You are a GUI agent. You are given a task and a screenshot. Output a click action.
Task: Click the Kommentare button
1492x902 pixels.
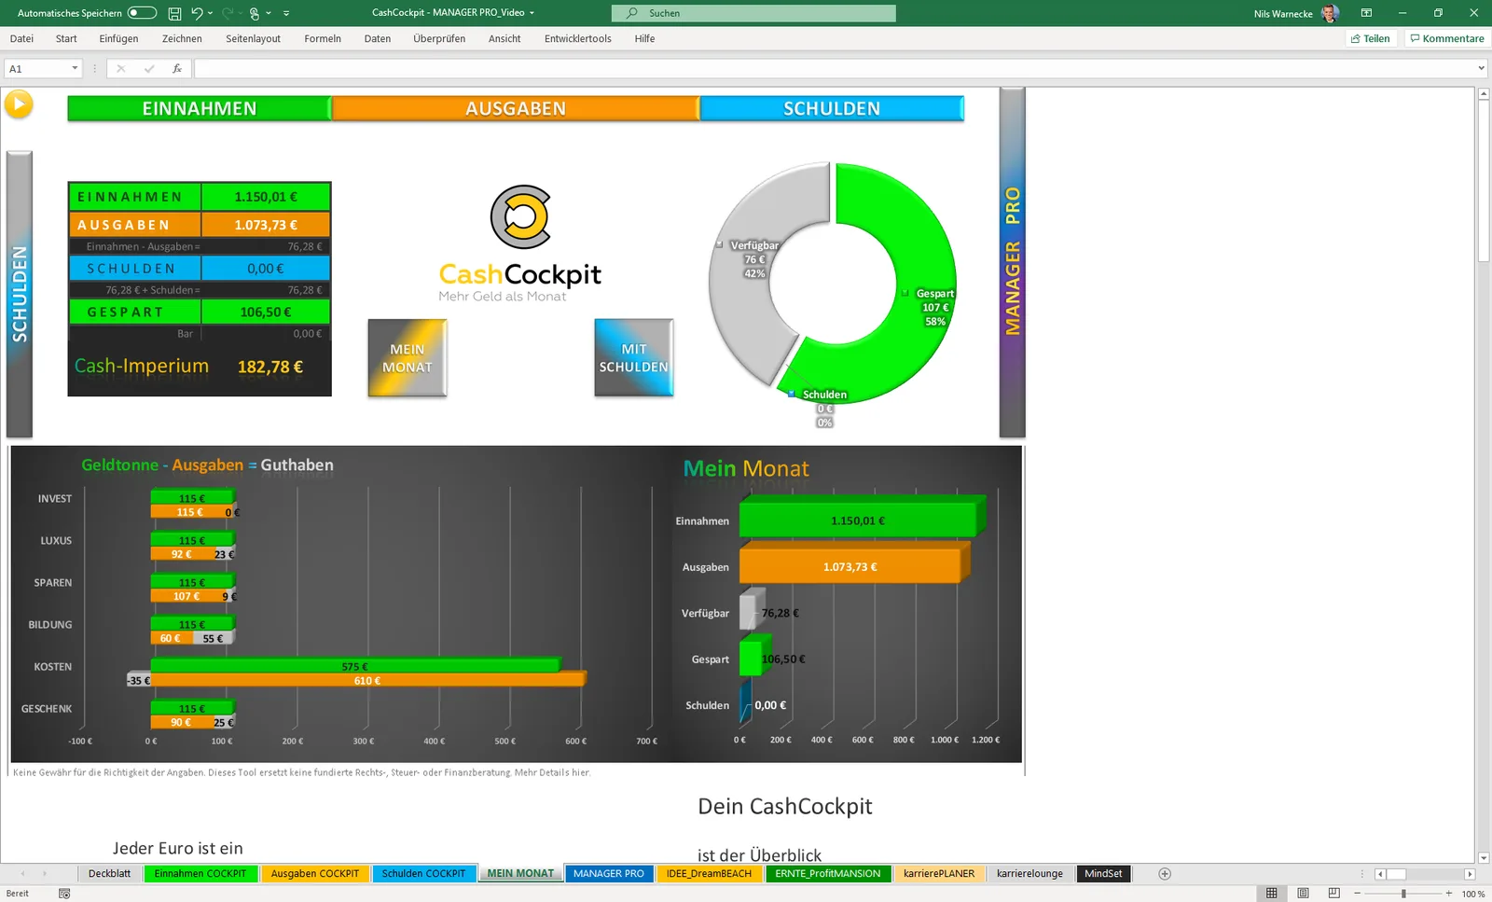pyautogui.click(x=1447, y=39)
